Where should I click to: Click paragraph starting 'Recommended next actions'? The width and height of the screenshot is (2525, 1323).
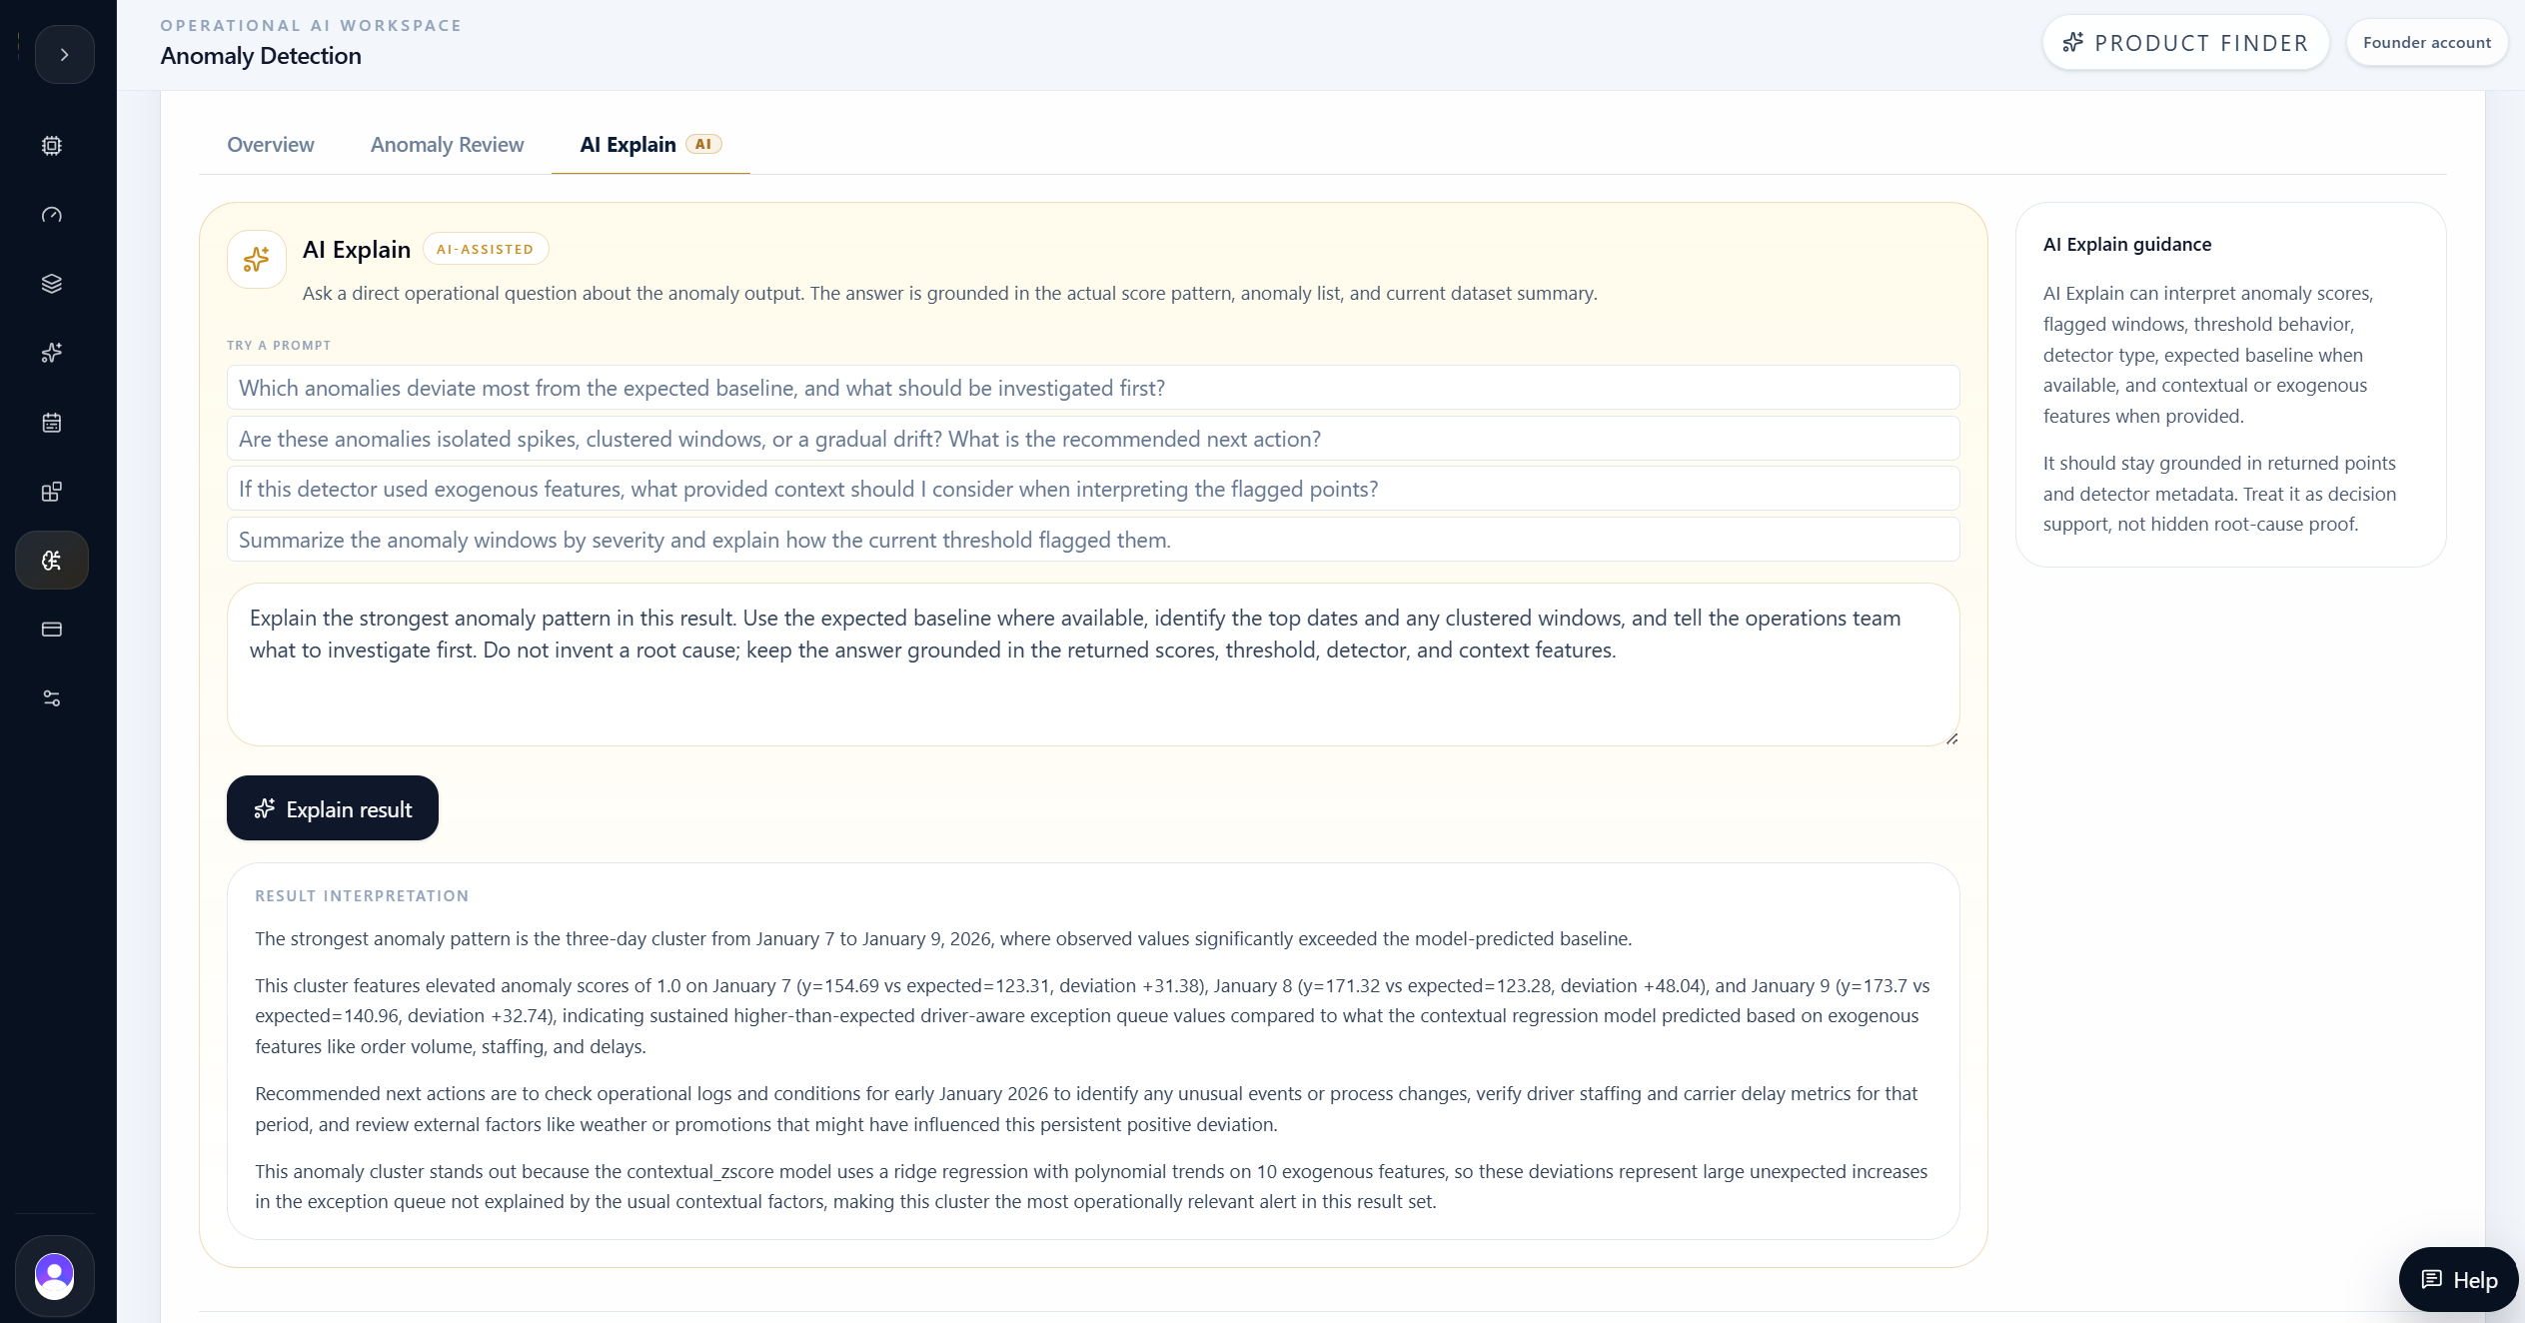pos(1086,1109)
